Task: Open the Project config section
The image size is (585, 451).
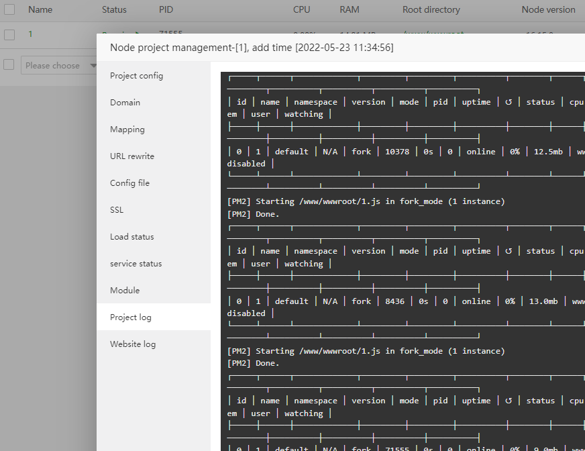Action: point(136,76)
